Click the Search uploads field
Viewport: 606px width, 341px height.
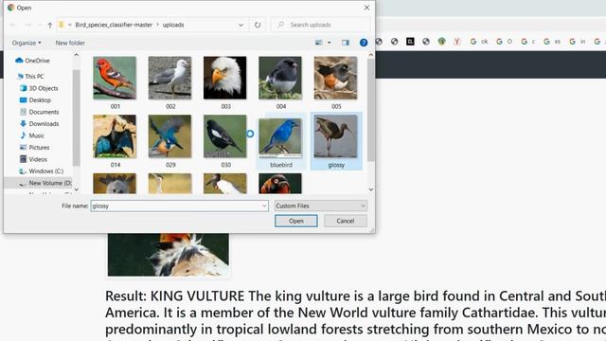pyautogui.click(x=320, y=25)
